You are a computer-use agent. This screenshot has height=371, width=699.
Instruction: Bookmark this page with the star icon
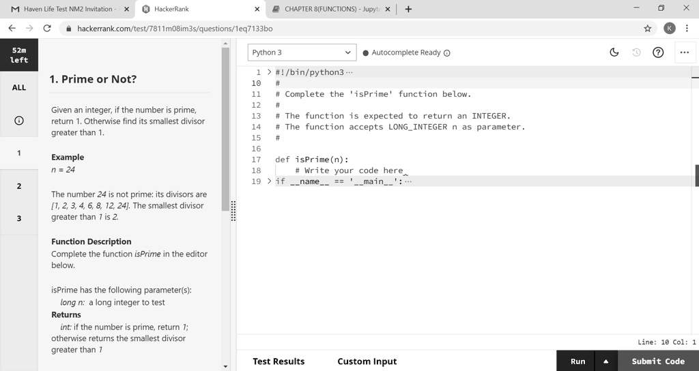pyautogui.click(x=647, y=29)
